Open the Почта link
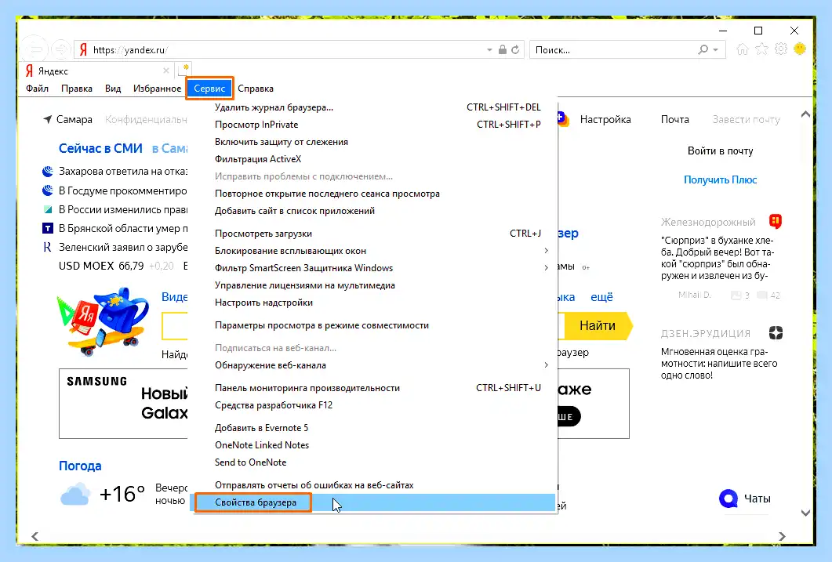 pos(675,119)
